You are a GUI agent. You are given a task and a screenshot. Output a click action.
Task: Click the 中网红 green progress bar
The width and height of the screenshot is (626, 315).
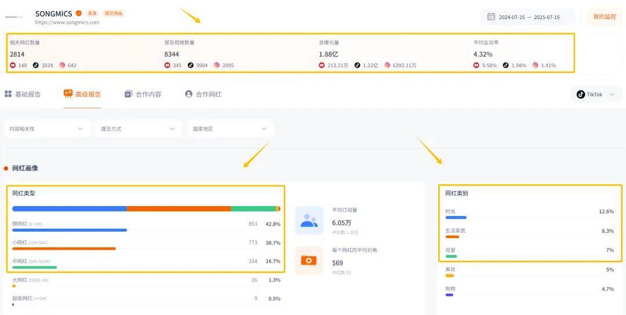(x=35, y=267)
